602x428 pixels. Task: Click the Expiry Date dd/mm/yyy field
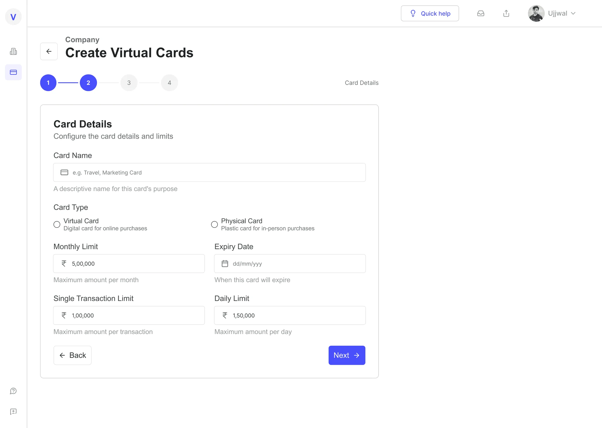(290, 264)
